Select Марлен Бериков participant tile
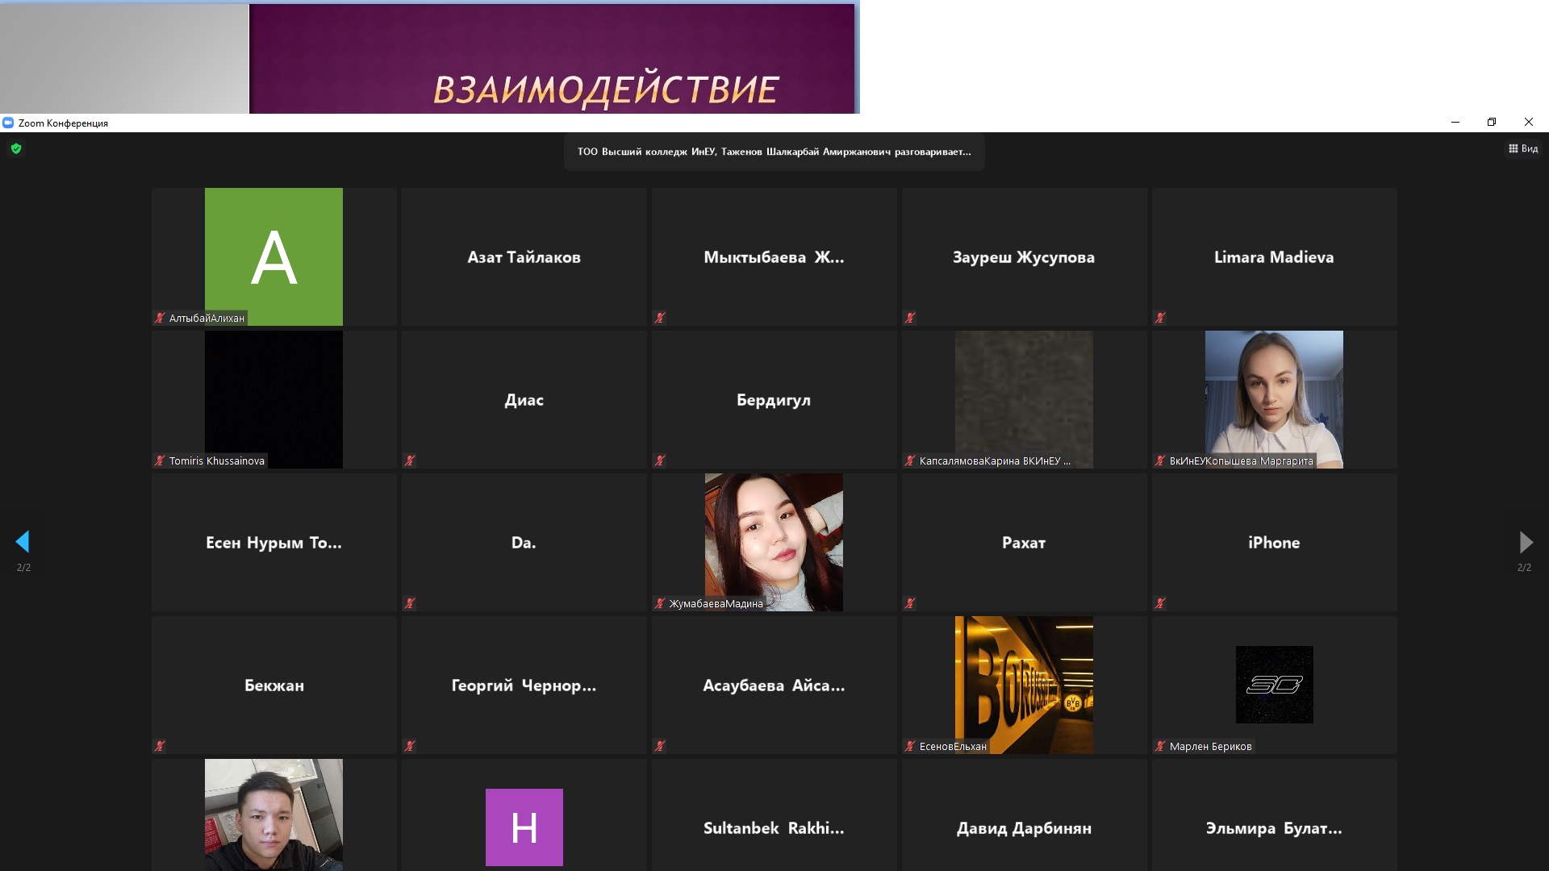This screenshot has height=871, width=1549. pyautogui.click(x=1274, y=684)
